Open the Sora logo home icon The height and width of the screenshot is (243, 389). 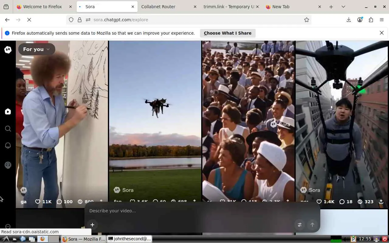pos(8,50)
